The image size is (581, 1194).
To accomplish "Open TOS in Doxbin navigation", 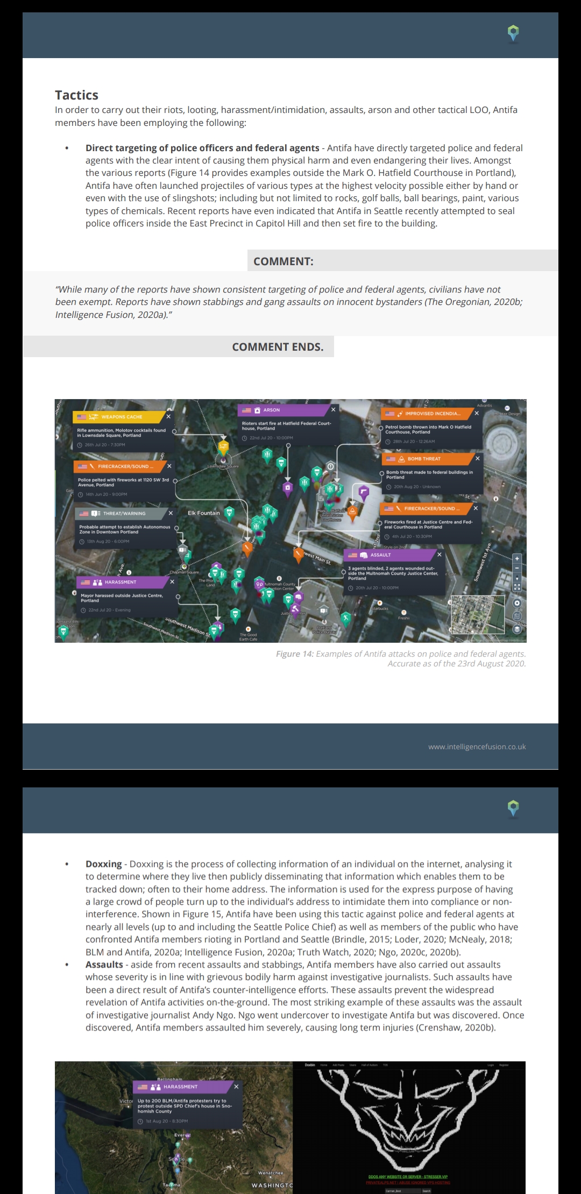I will (385, 1065).
